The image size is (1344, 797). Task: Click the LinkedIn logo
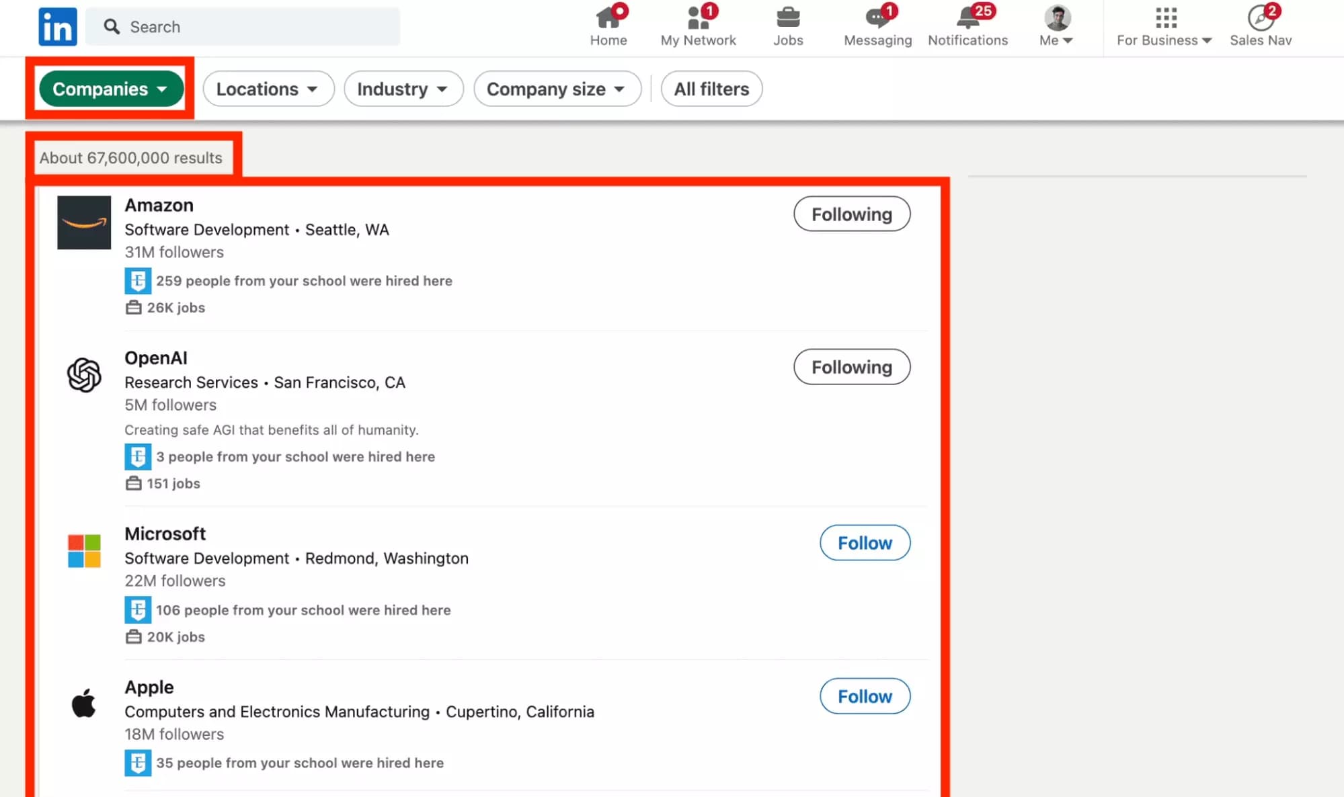[x=58, y=26]
